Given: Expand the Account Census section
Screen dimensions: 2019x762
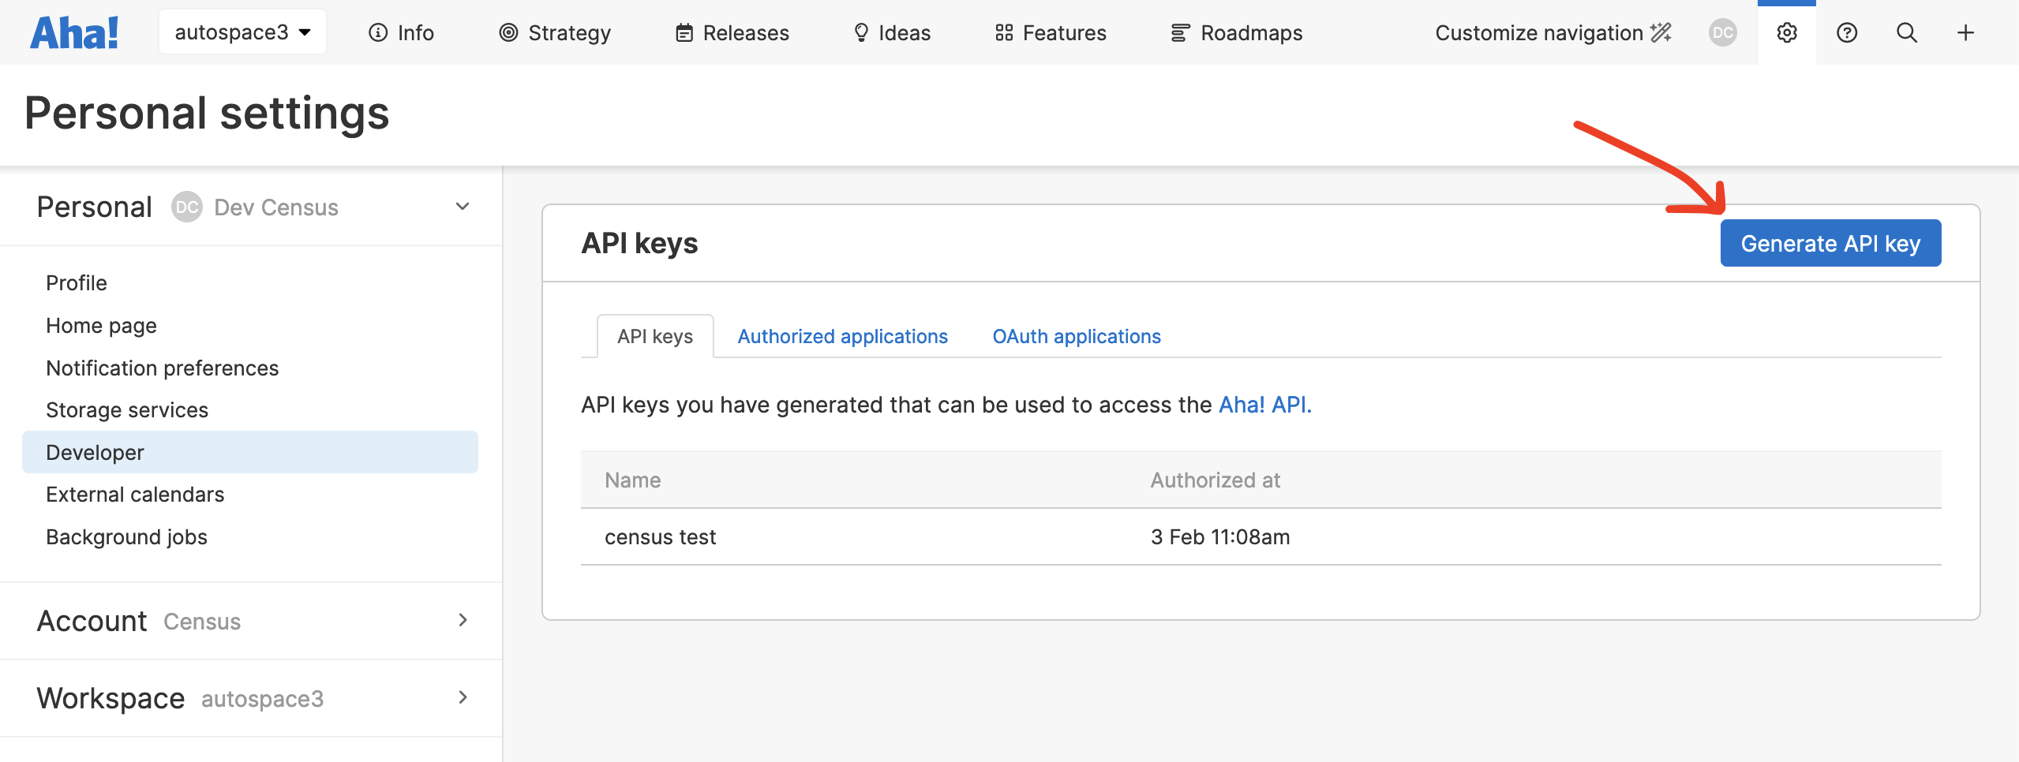Looking at the screenshot, I should tap(463, 621).
